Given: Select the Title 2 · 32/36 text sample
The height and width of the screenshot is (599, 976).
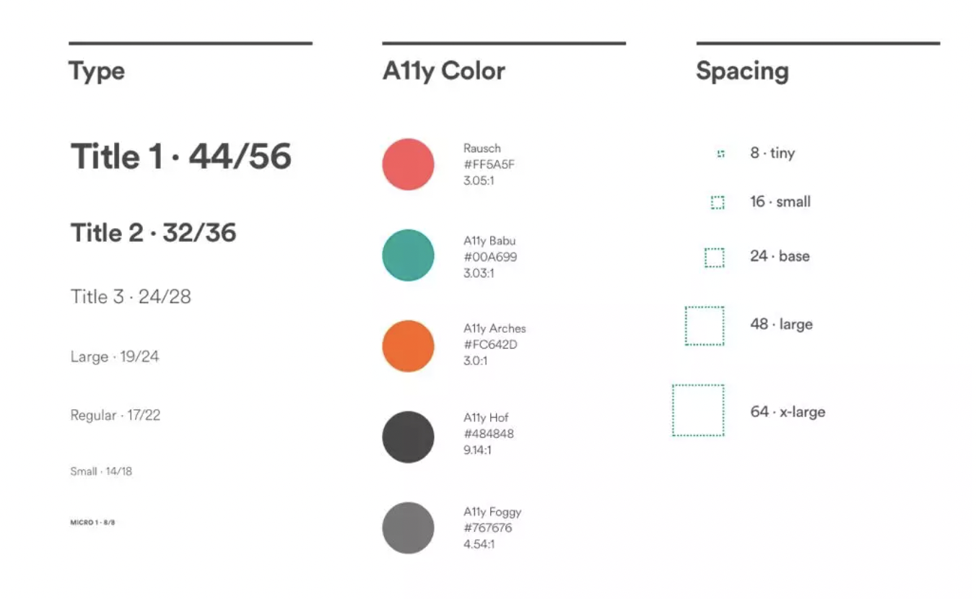Looking at the screenshot, I should pyautogui.click(x=153, y=233).
